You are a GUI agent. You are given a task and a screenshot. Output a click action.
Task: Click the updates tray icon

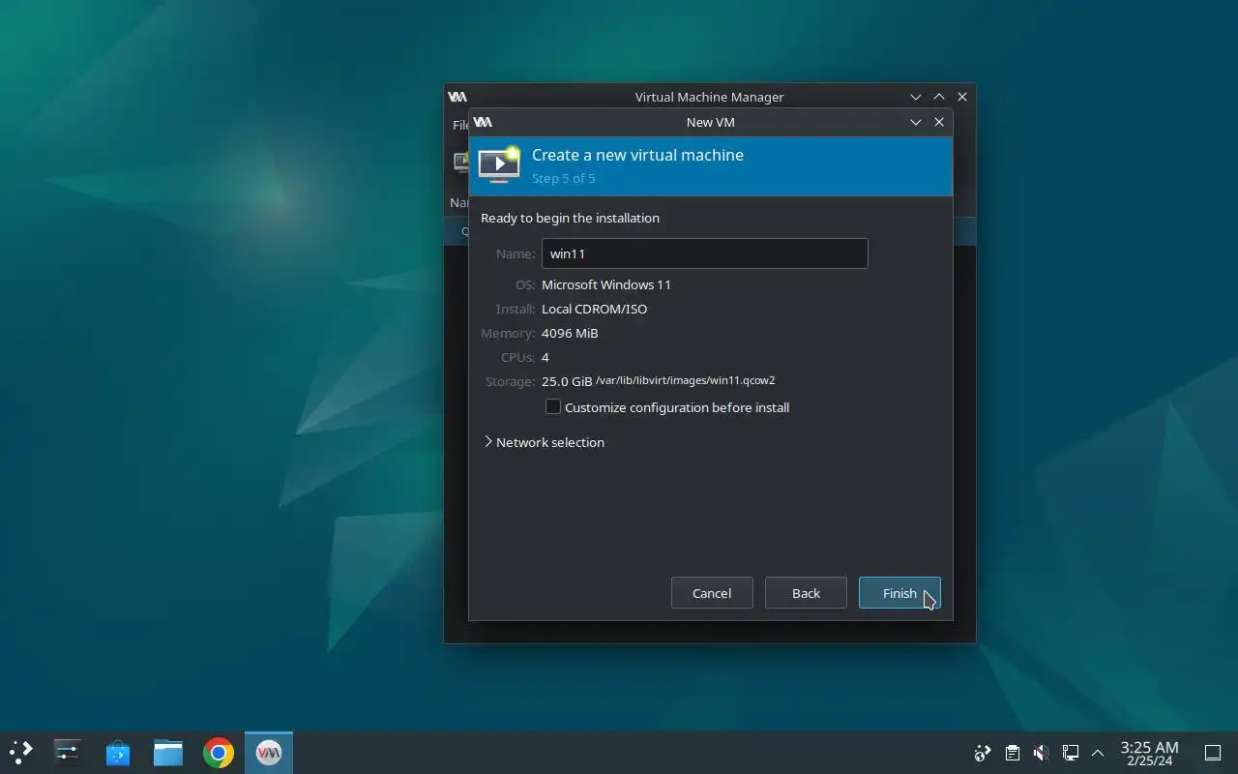[x=983, y=753]
